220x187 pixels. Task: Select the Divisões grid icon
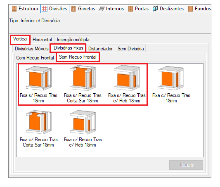tap(45, 9)
